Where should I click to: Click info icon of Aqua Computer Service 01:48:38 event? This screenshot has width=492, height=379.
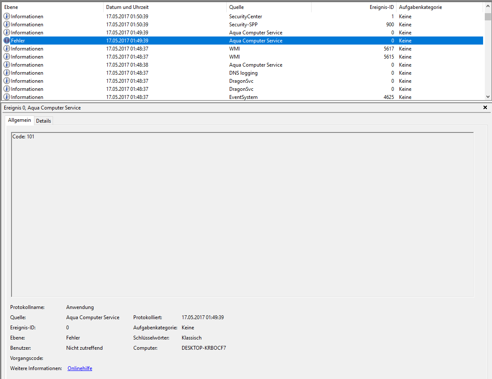[x=7, y=65]
